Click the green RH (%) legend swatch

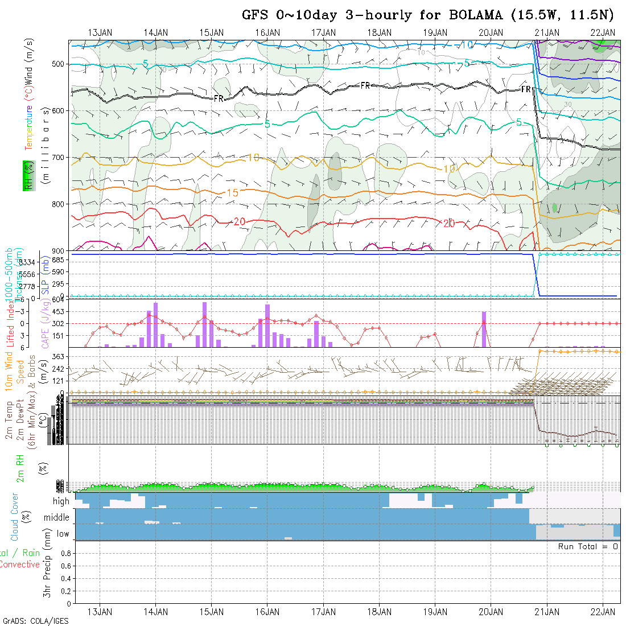(x=27, y=174)
